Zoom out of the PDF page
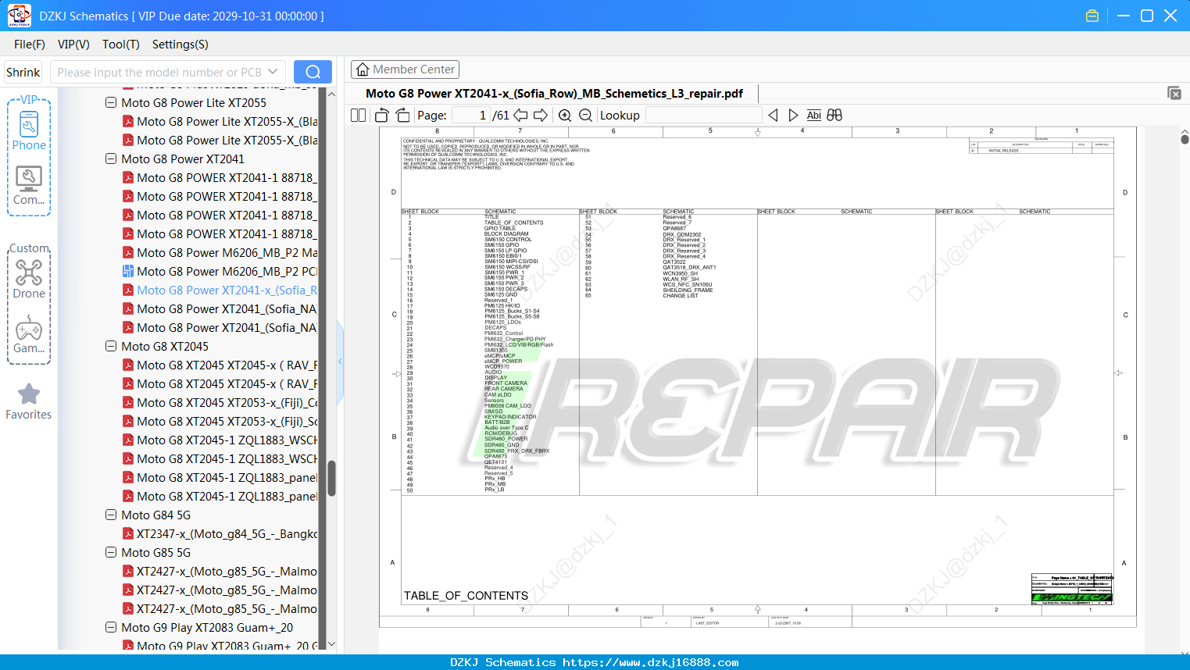Image resolution: width=1190 pixels, height=670 pixels. (585, 115)
